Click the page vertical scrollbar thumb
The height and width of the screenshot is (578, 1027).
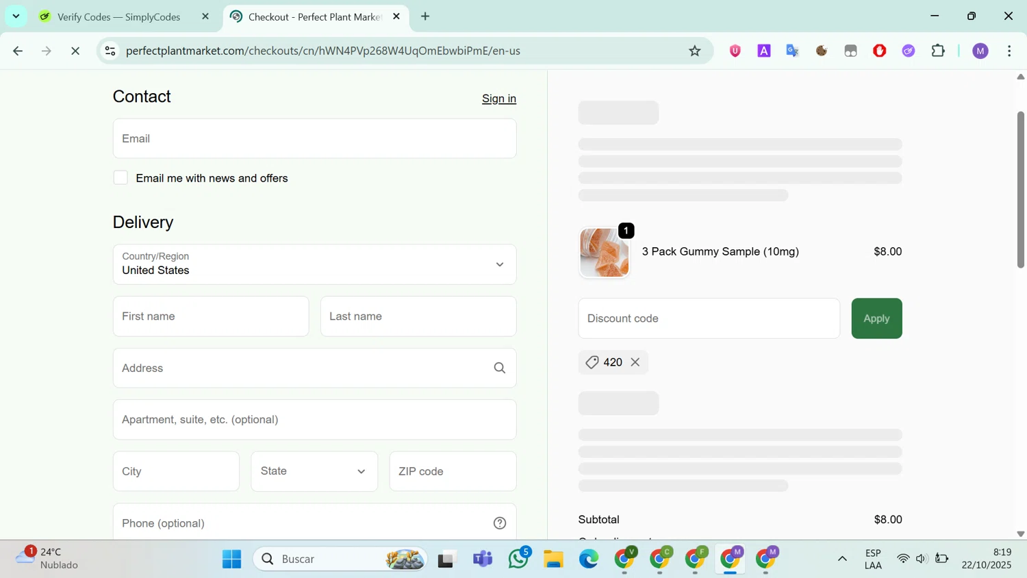click(1020, 189)
